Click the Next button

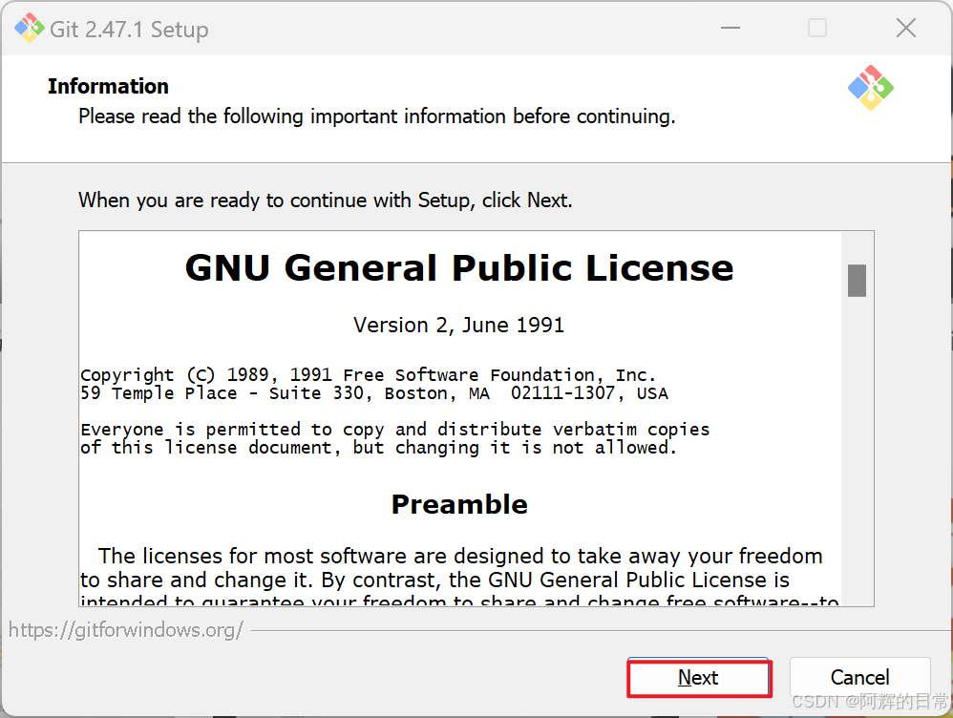click(x=699, y=677)
